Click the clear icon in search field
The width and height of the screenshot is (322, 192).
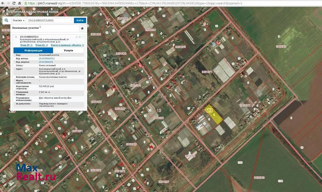pos(71,20)
